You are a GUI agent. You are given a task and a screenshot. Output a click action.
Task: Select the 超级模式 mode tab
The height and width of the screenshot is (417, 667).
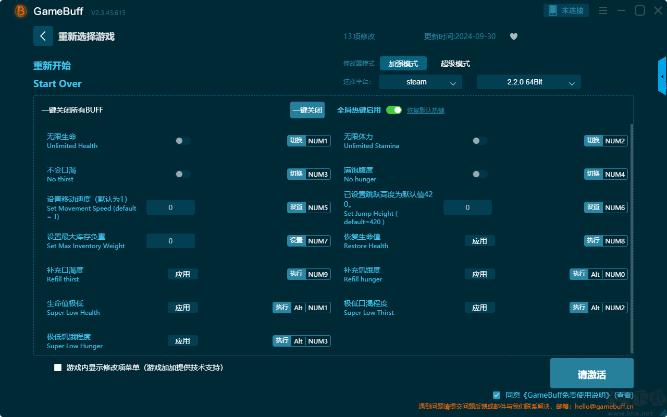pos(455,64)
